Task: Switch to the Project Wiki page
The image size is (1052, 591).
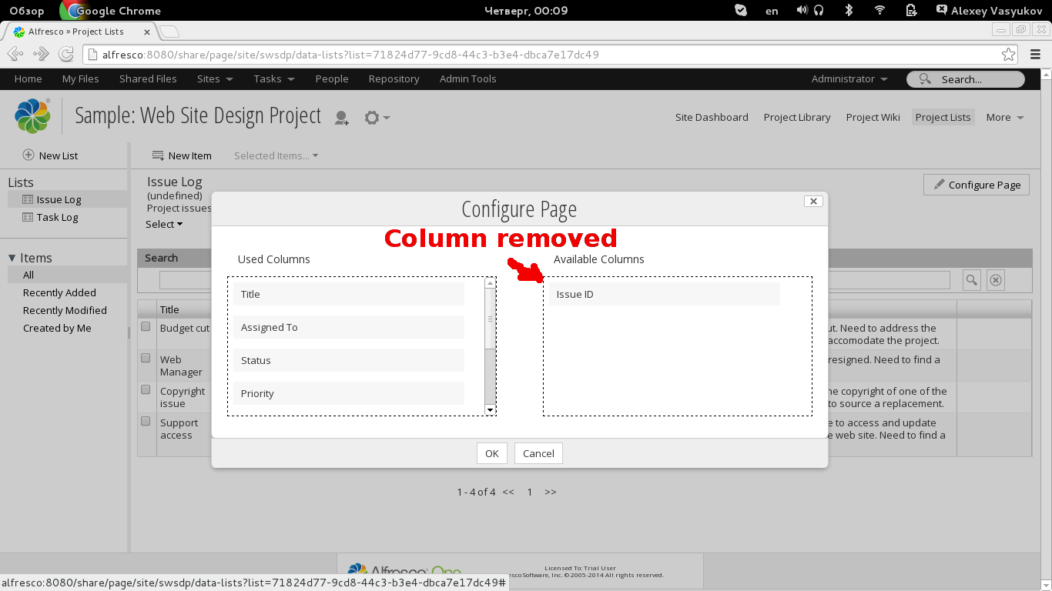Action: [873, 117]
